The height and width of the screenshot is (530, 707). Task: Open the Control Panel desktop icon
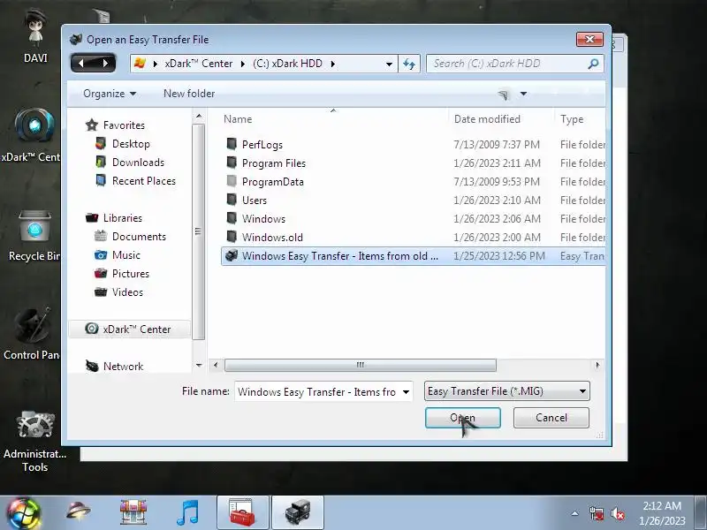pos(32,335)
